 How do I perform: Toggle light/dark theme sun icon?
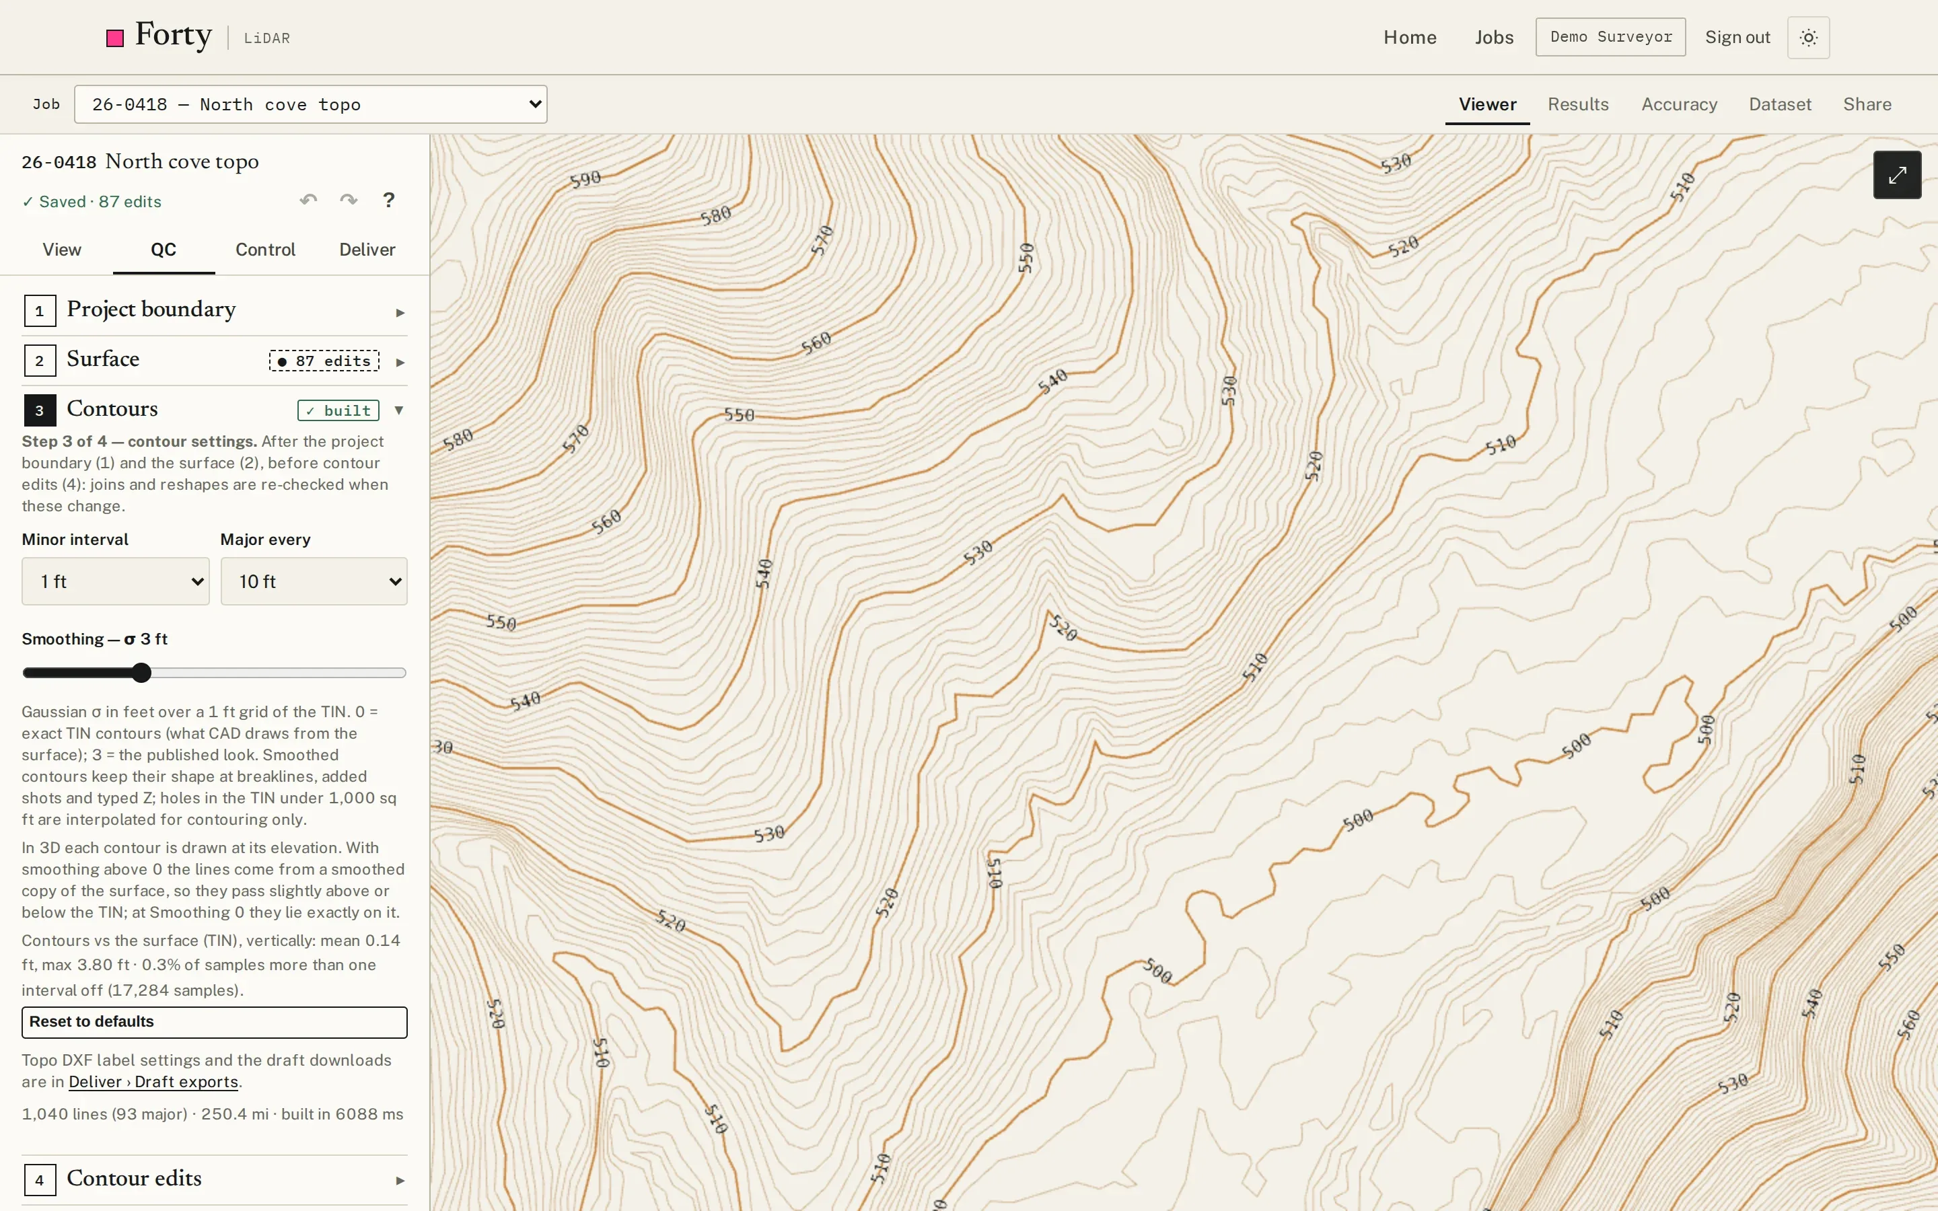(1808, 38)
